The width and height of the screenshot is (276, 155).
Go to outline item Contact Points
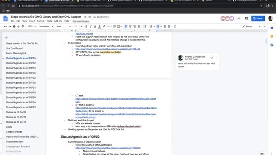click(14, 132)
